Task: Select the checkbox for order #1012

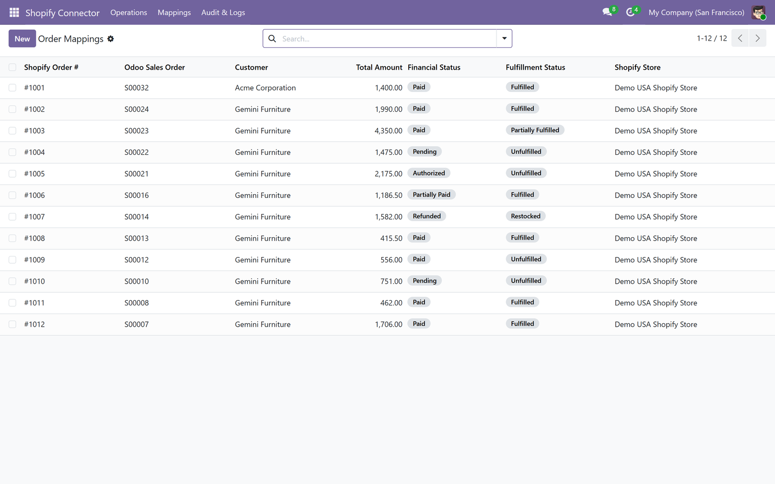Action: pyautogui.click(x=13, y=324)
